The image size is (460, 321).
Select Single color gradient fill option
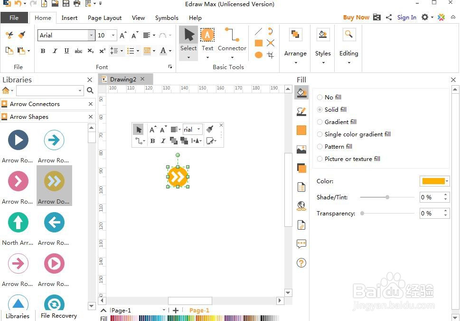(x=354, y=134)
